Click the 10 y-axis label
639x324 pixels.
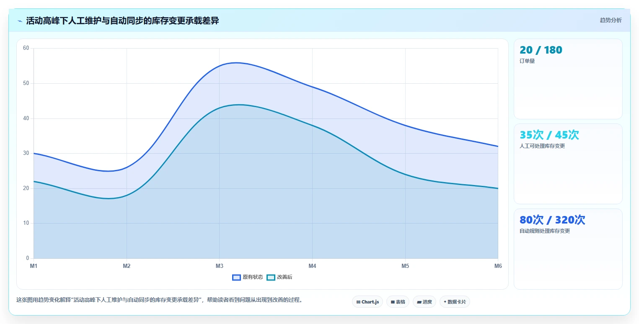point(26,223)
